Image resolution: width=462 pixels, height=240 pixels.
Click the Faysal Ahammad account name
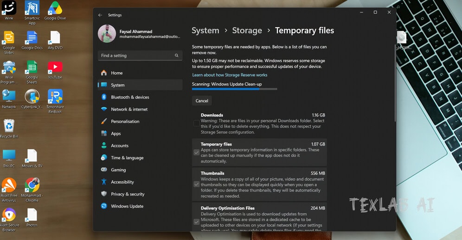136,31
